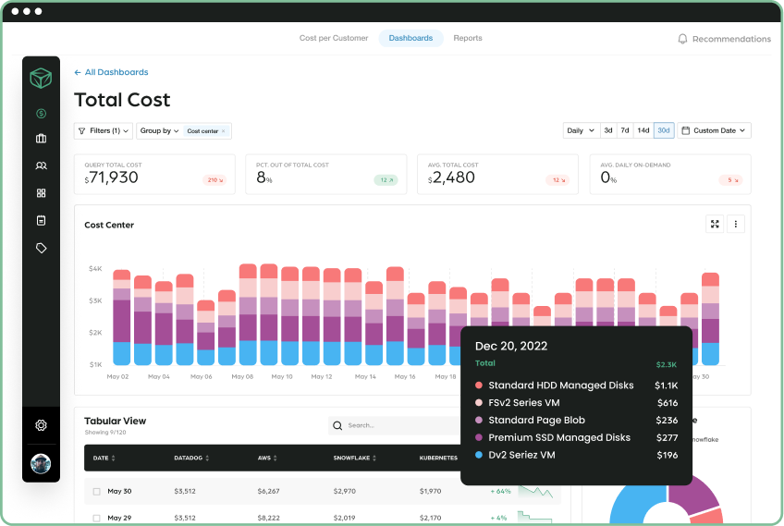784x526 pixels.
Task: Go back to All Dashboards
Action: (111, 72)
